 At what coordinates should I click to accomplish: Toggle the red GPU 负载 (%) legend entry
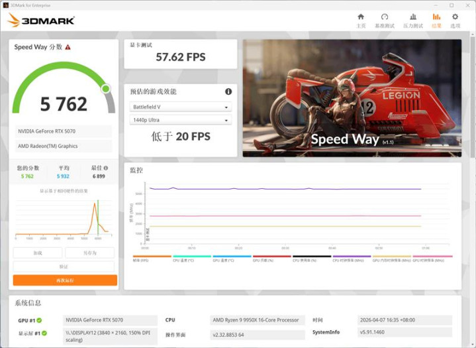[272, 259]
